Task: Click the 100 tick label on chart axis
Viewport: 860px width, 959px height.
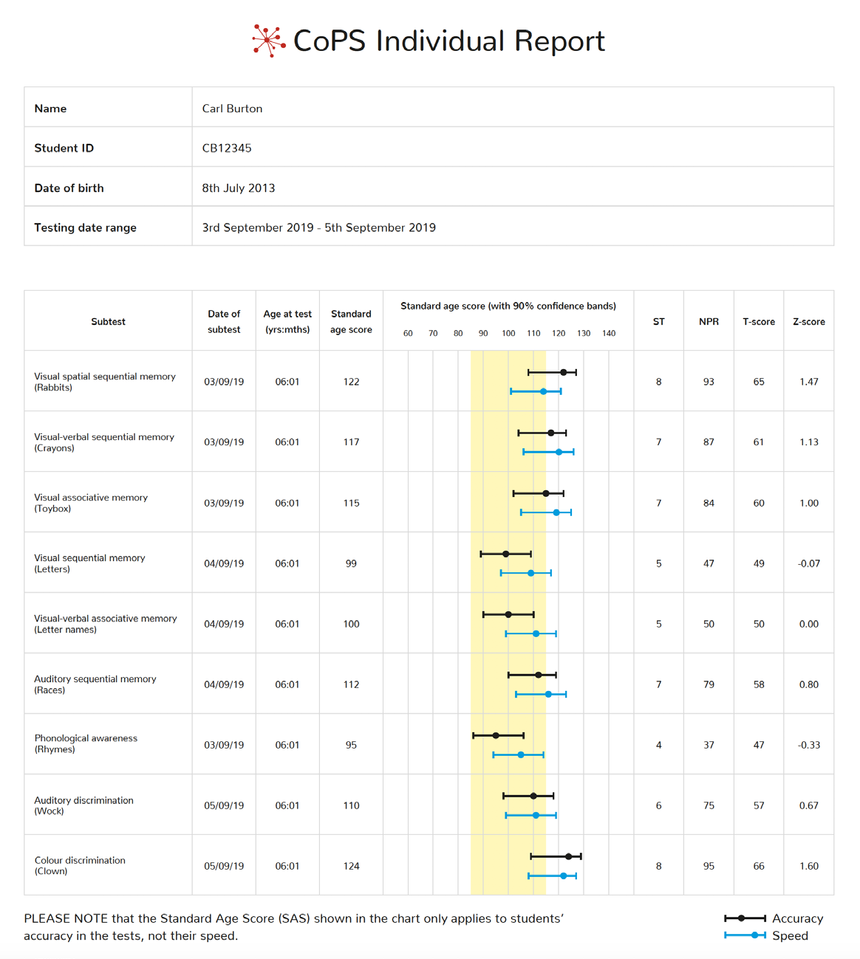Action: [508, 334]
